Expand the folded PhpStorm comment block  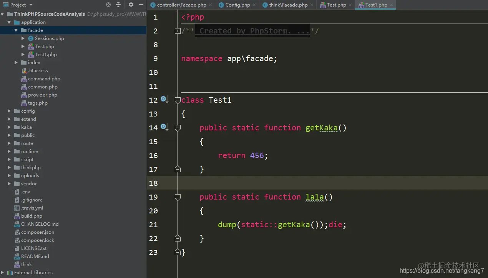[178, 31]
